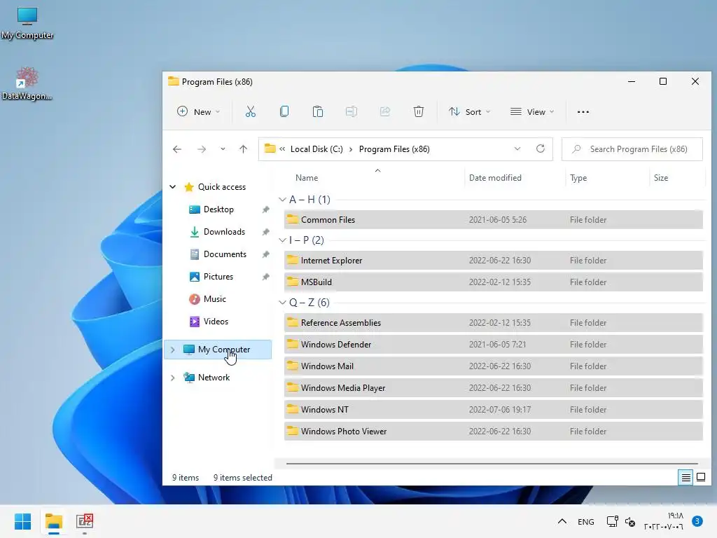Select the Windows Defender folder
This screenshot has width=717, height=538.
[x=494, y=345]
